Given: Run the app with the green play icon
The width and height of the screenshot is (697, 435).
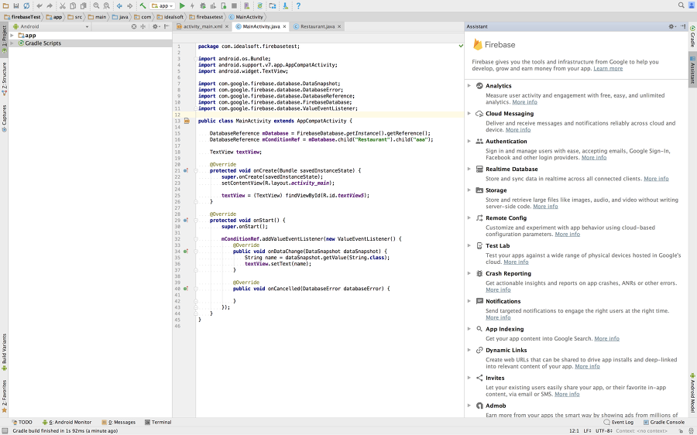Looking at the screenshot, I should click(182, 5).
